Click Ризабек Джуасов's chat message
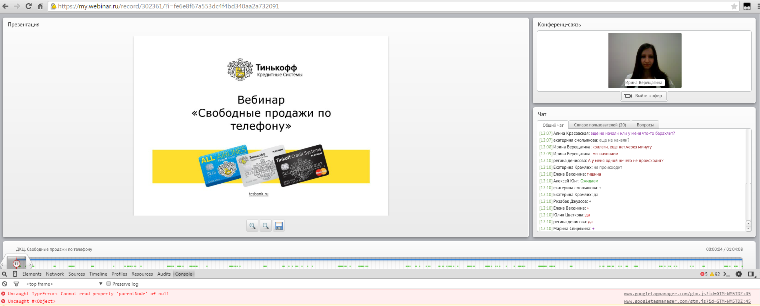Image resolution: width=760 pixels, height=306 pixels. click(x=565, y=202)
